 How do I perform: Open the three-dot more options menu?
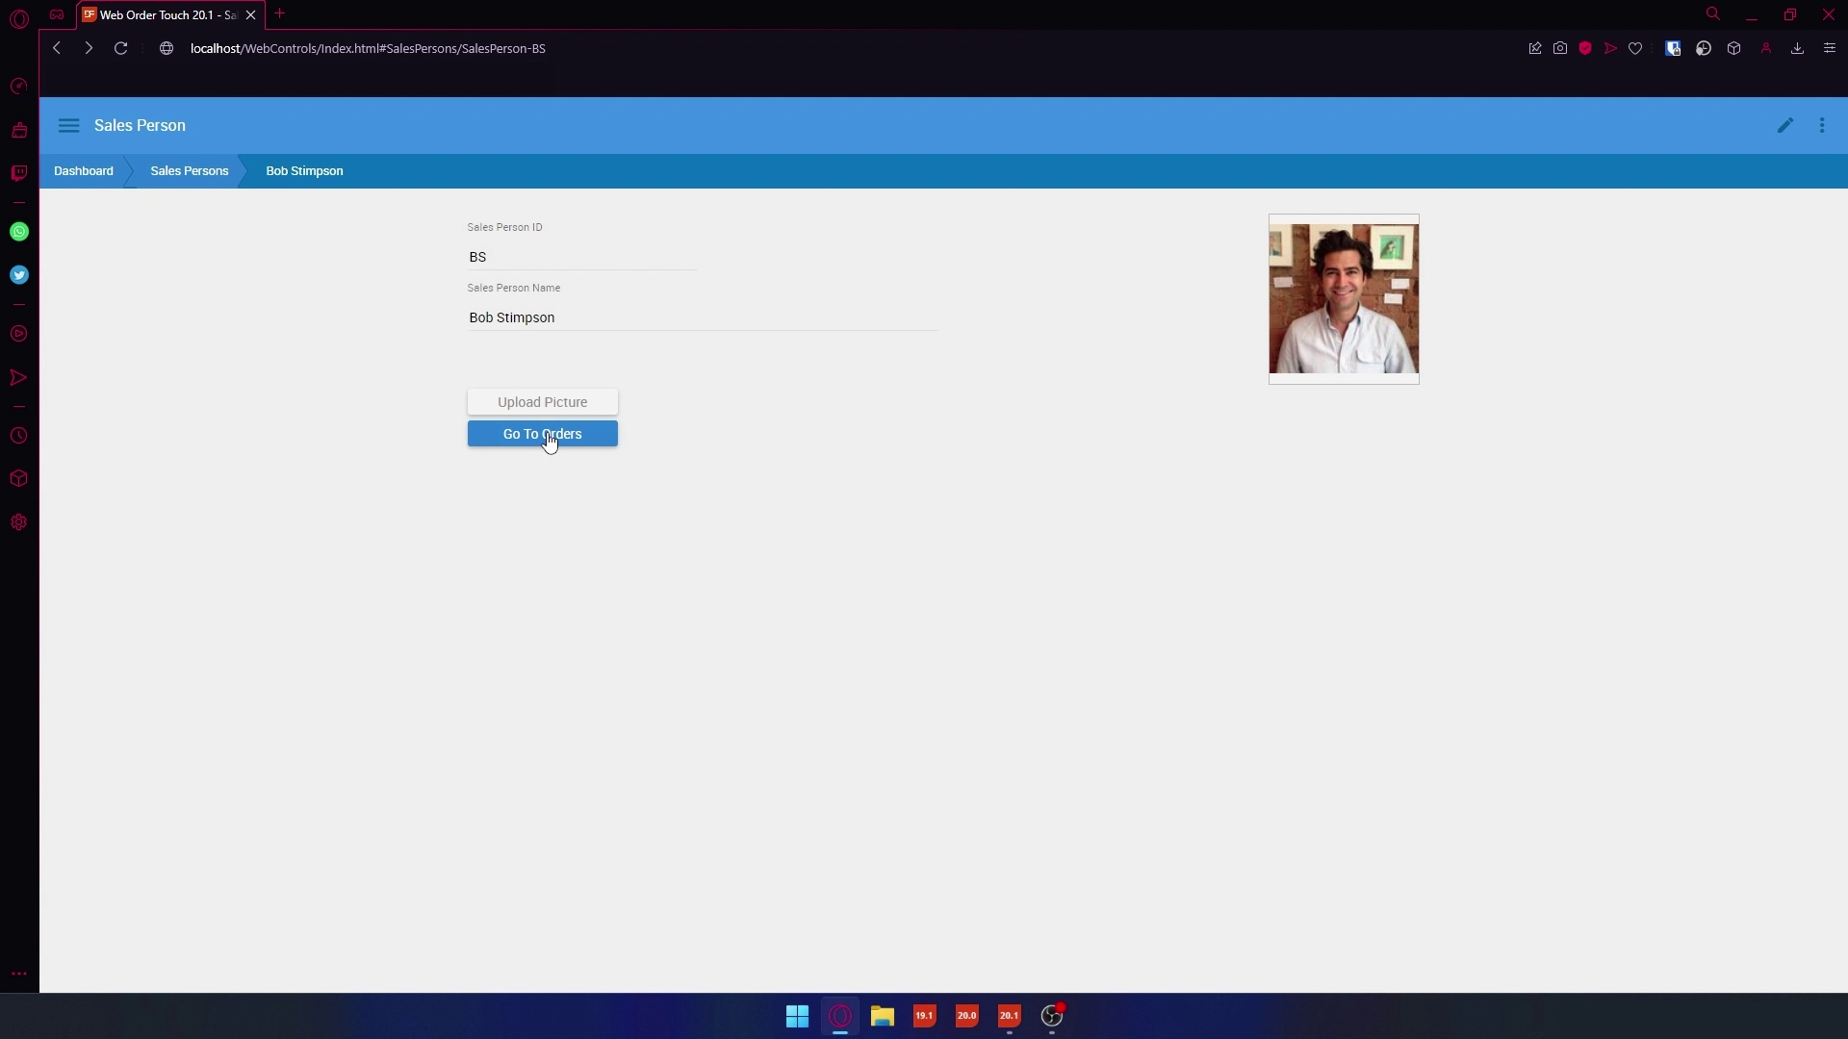coord(1822,125)
